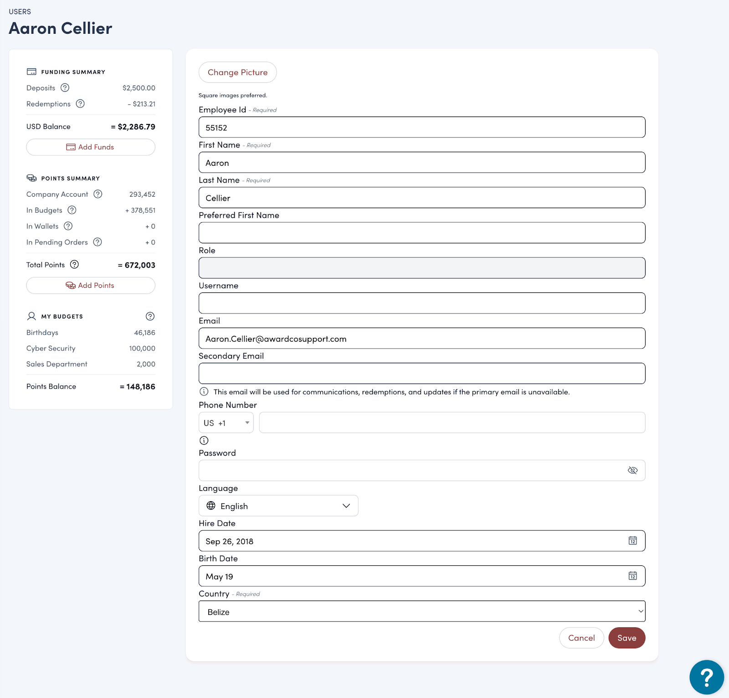Click the My Budgets help icon
The width and height of the screenshot is (729, 698).
point(150,316)
